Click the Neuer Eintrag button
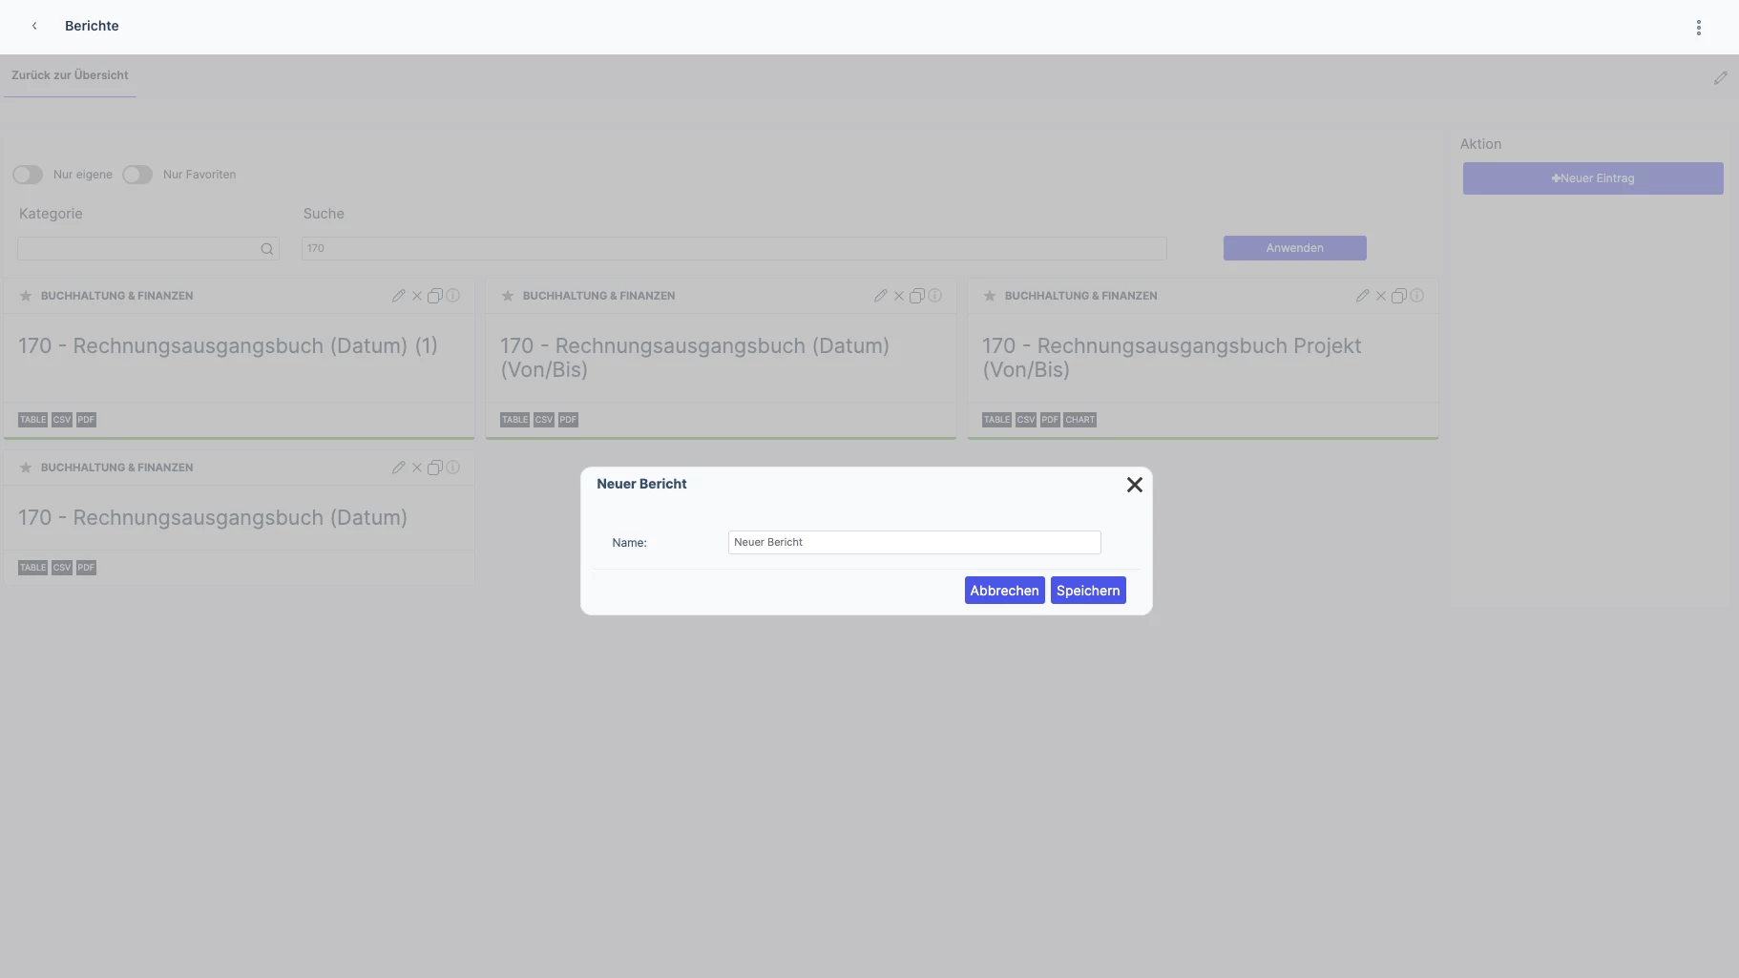The width and height of the screenshot is (1739, 978). tap(1593, 178)
